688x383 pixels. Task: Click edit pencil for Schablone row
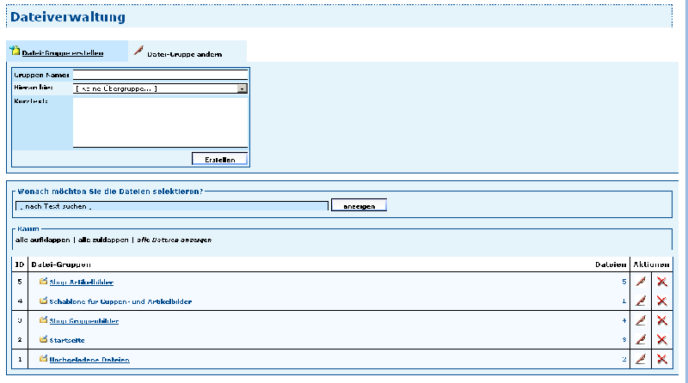(640, 301)
